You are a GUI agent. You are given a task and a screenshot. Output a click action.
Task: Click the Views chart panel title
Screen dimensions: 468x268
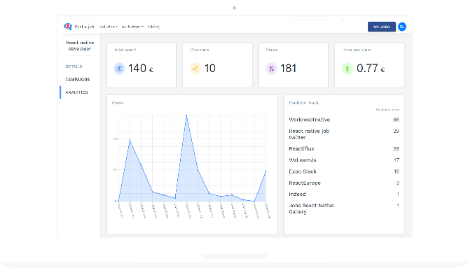coord(118,103)
